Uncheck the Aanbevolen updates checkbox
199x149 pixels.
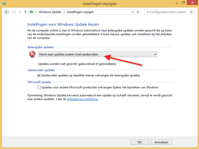[x=39, y=75]
